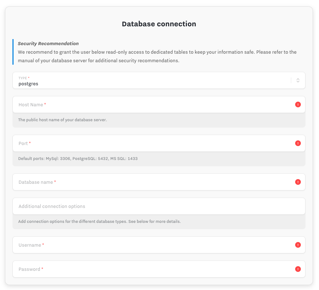Image resolution: width=319 pixels, height=290 pixels.
Task: Open the Type dropdown via chevron arrows
Action: point(298,80)
